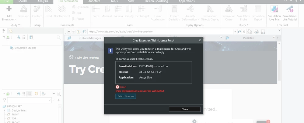
Task: Select the RIGHT datum plane
Action: click(x=13, y=115)
